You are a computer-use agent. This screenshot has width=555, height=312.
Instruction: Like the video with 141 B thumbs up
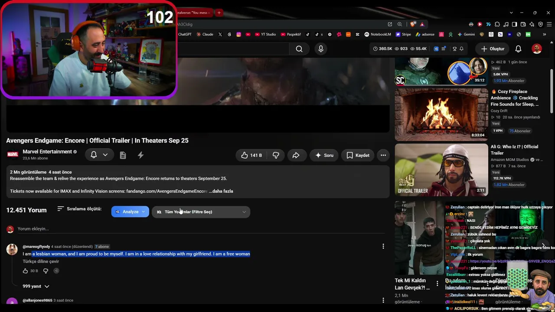point(251,155)
